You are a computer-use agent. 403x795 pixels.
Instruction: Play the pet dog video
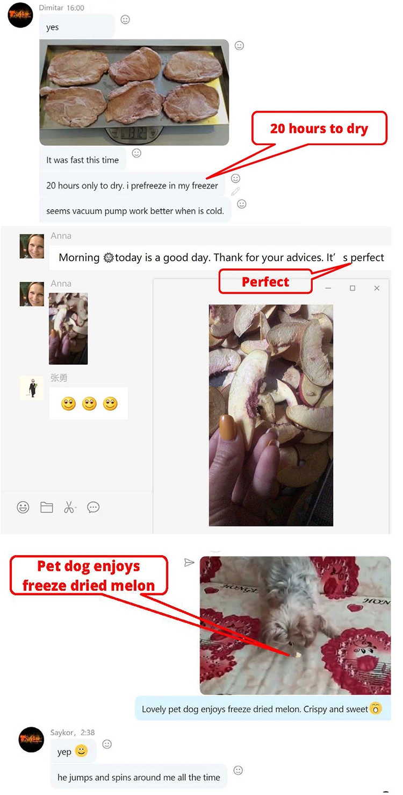296,625
